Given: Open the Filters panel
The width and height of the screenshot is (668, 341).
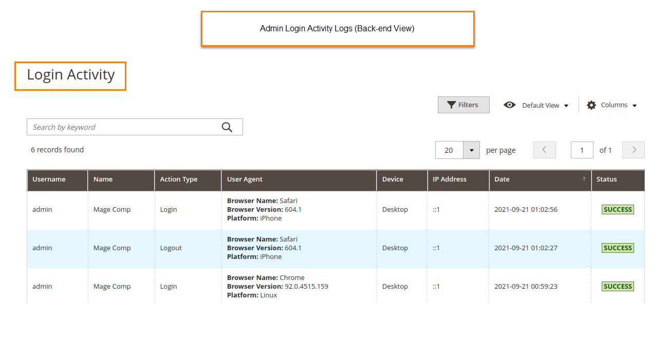Looking at the screenshot, I should click(x=463, y=105).
